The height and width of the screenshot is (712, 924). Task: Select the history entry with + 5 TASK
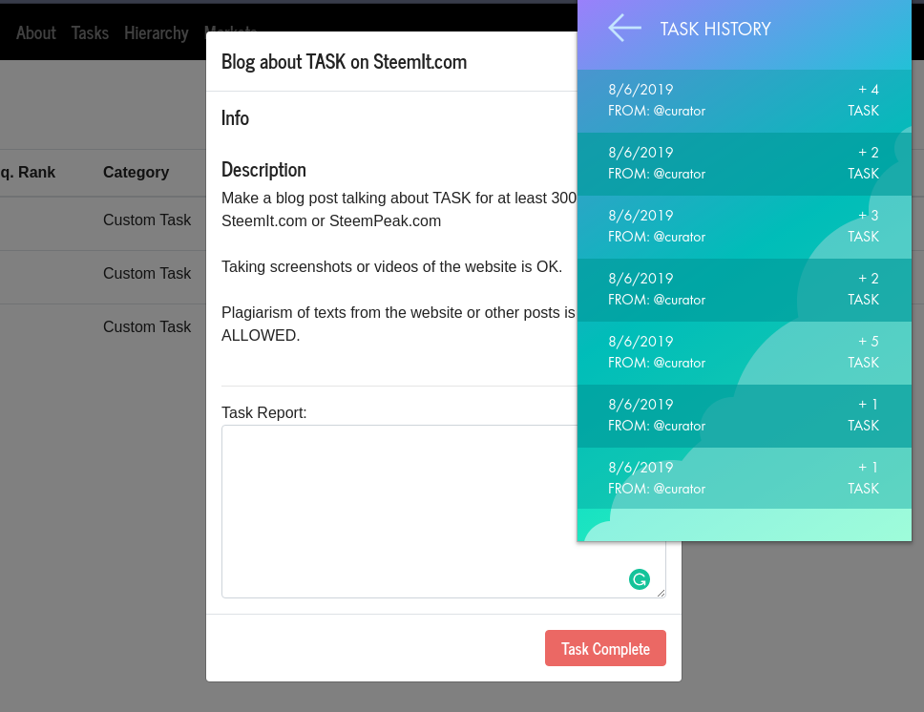(744, 353)
